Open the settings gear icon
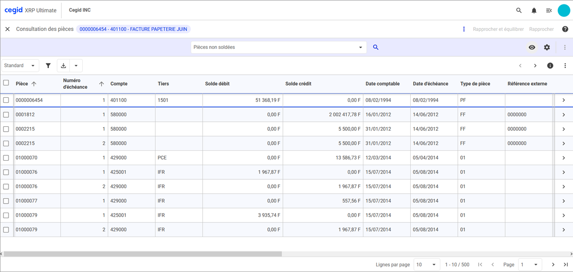 click(x=547, y=47)
